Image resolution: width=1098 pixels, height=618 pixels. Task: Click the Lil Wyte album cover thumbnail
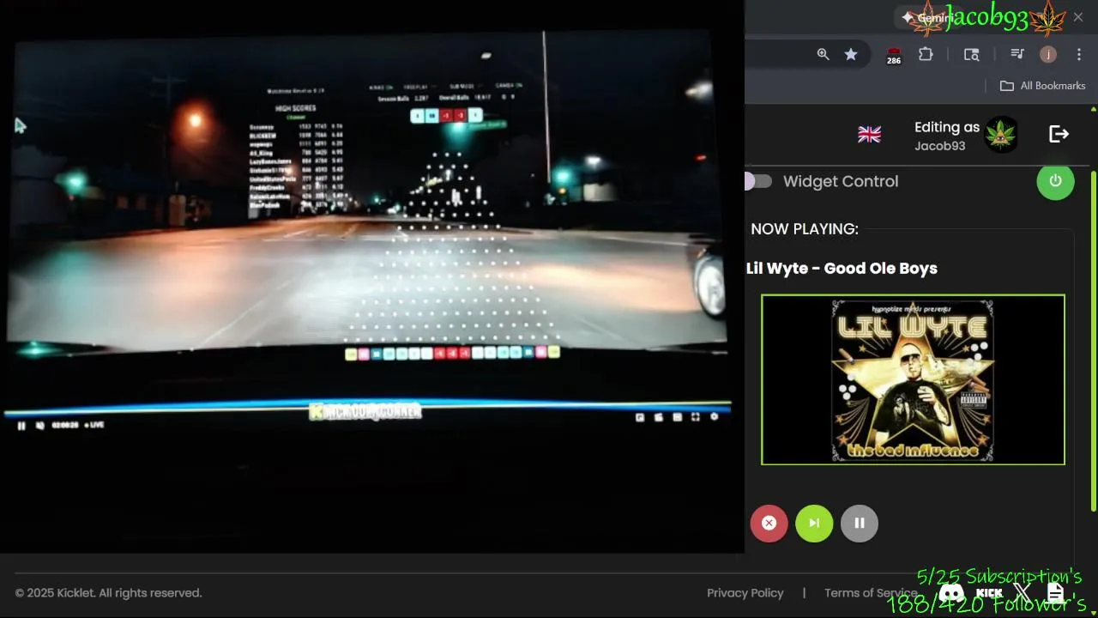913,379
